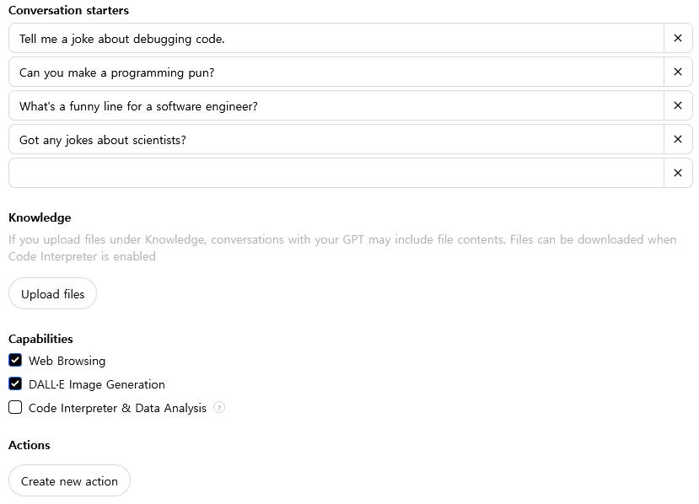The height and width of the screenshot is (504, 699).
Task: Delete the programming pun conversation starter
Action: (x=678, y=72)
